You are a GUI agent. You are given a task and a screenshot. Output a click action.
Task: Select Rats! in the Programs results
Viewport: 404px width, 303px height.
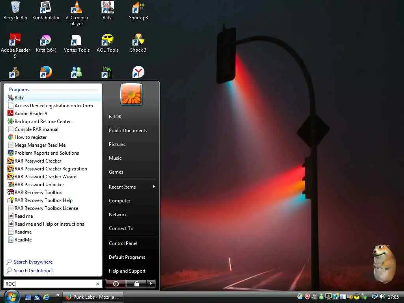point(54,98)
